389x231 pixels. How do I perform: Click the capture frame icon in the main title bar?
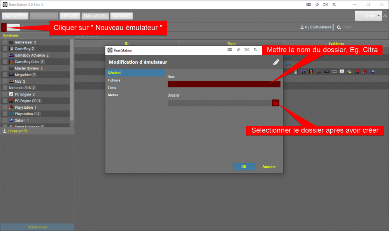pos(326,4)
